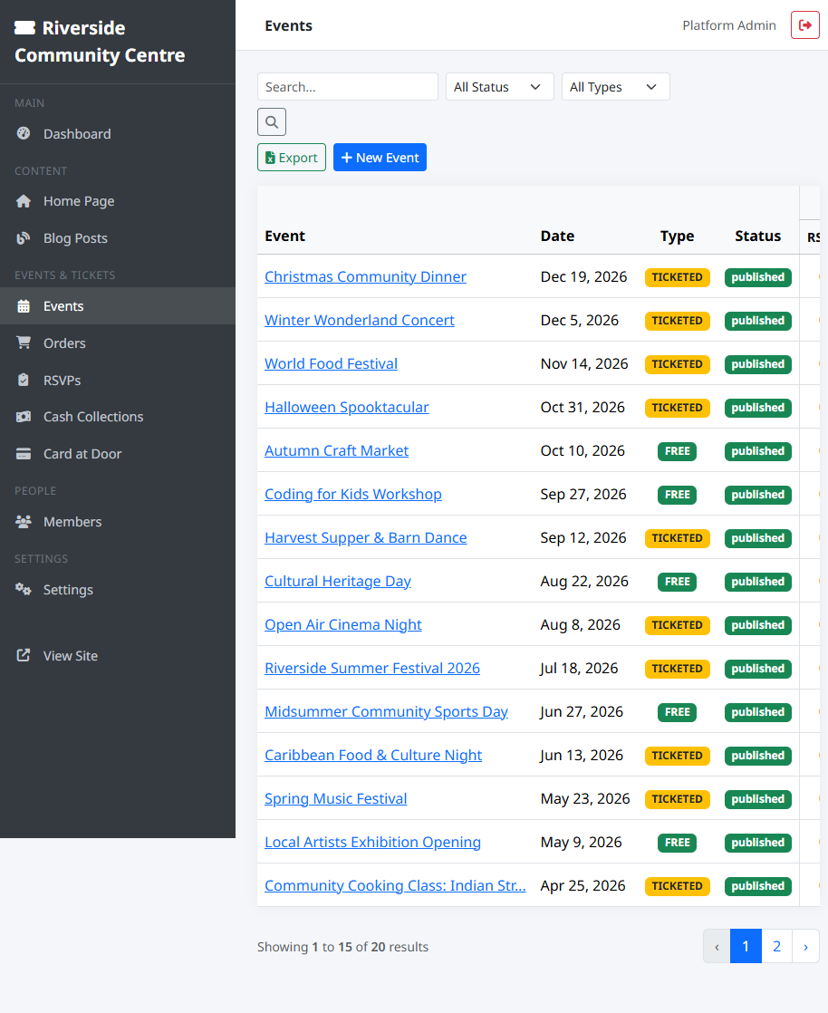The width and height of the screenshot is (828, 1013).
Task: Click inside the Search input field
Action: pos(347,86)
